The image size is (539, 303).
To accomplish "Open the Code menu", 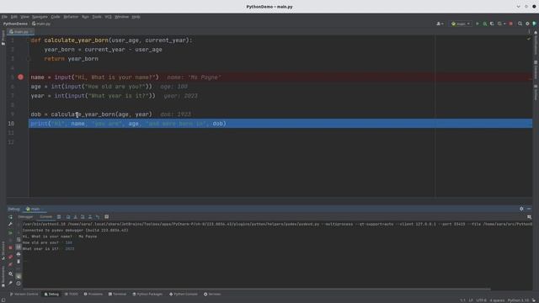I will [56, 17].
